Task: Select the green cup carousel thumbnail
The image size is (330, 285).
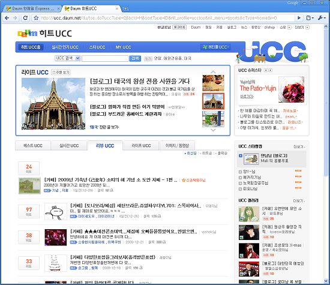Action: point(213,119)
